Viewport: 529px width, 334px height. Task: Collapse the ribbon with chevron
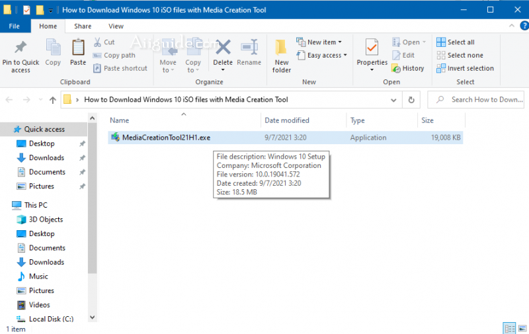(x=511, y=26)
